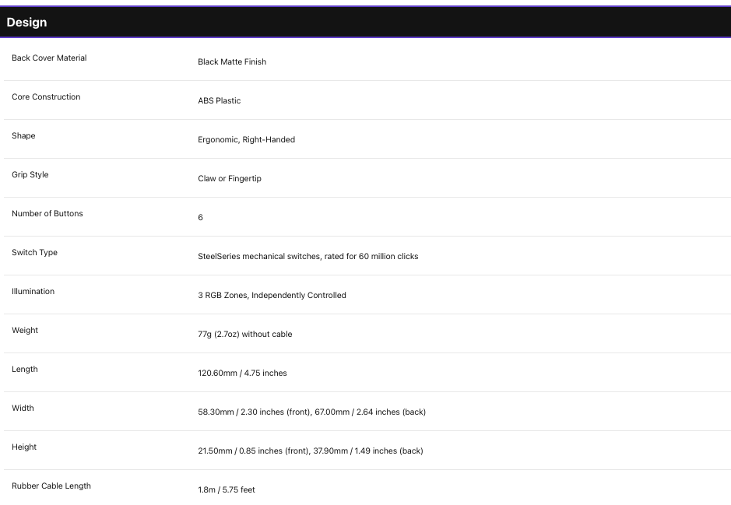The image size is (731, 505).
Task: Click the Illumination label
Action: coord(33,291)
